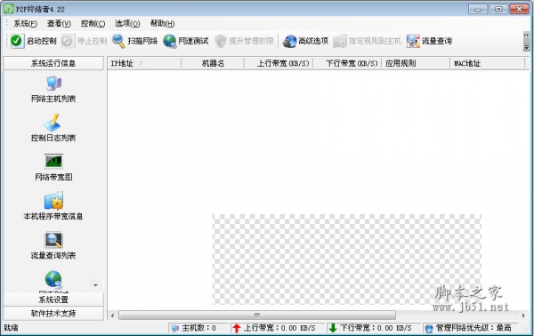Screen dimensions: 534x336
Task: Click the horizontal scrollbar thumb
Action: click(257, 316)
